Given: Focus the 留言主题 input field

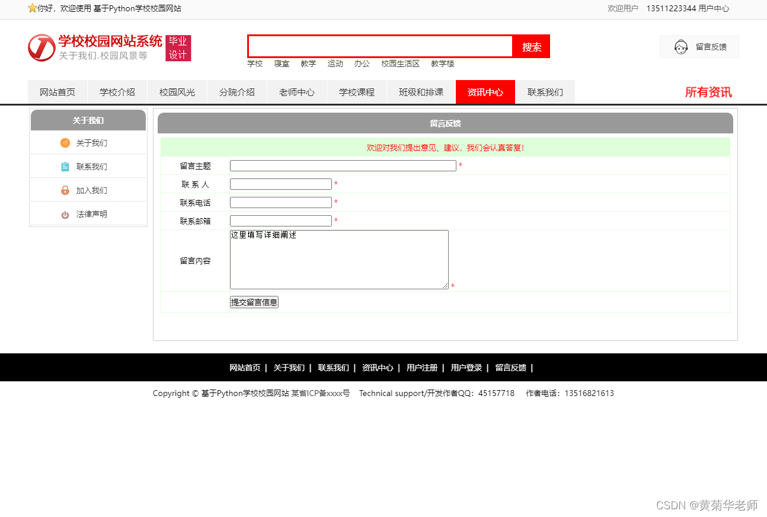Looking at the screenshot, I should click(343, 166).
